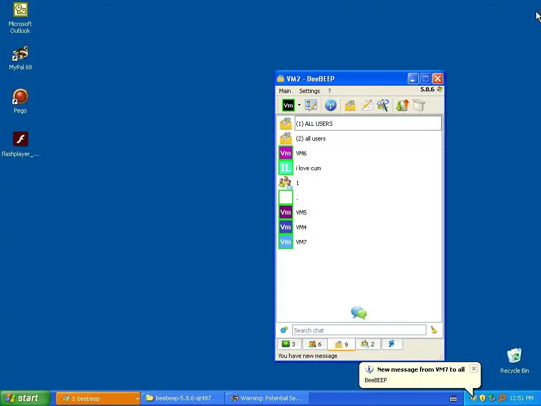Select the (1) ALL USERS chat
541x406 pixels.
[x=359, y=124]
